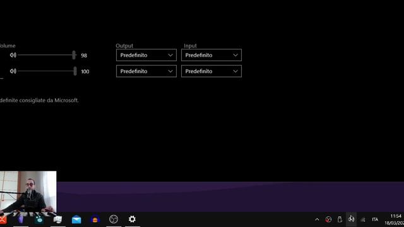Open the teal app icon in taskbar
This screenshot has height=227, width=404.
point(39,219)
